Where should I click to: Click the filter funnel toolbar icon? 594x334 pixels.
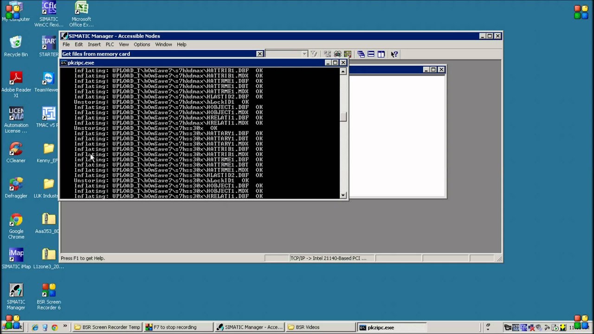(x=314, y=54)
